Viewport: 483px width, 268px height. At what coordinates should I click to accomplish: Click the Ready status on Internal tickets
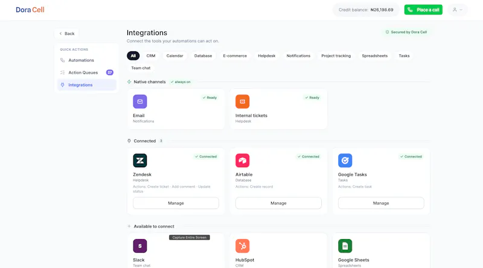(312, 98)
